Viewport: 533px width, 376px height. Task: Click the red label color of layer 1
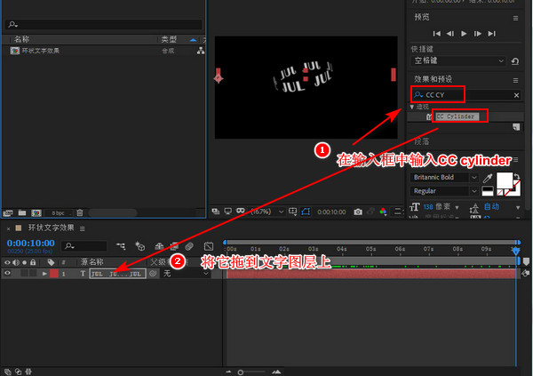54,274
